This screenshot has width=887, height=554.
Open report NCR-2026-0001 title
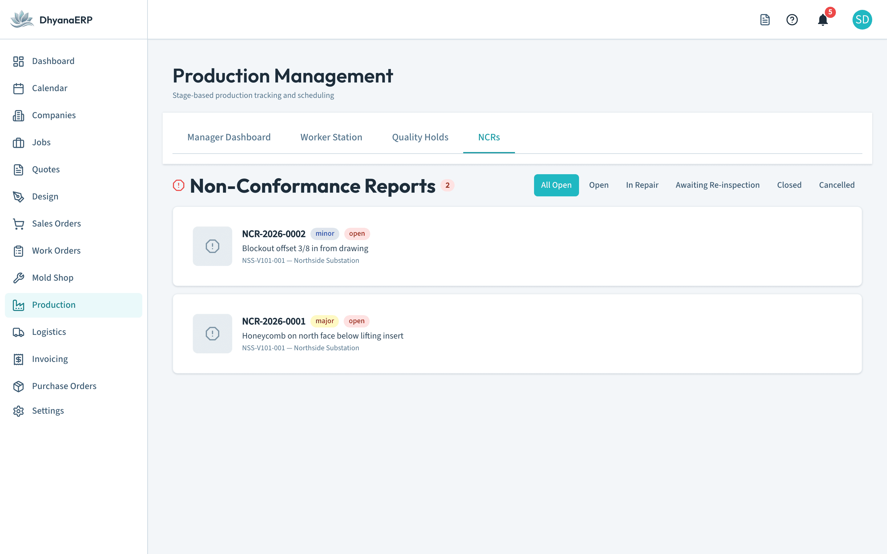[x=273, y=321]
